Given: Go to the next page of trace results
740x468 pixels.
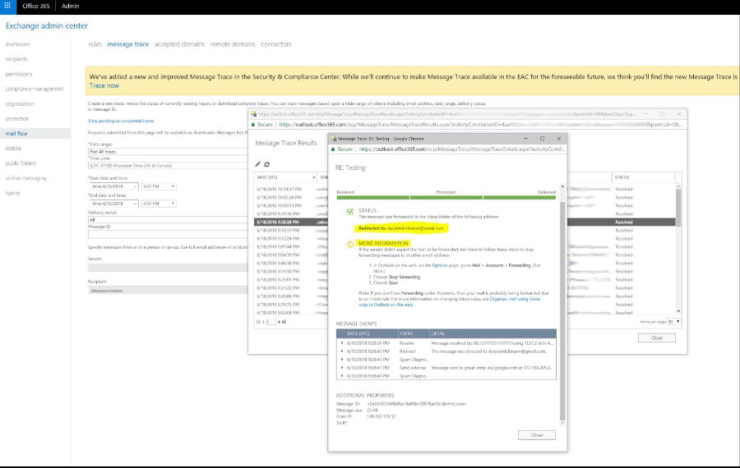Looking at the screenshot, I should (x=280, y=322).
